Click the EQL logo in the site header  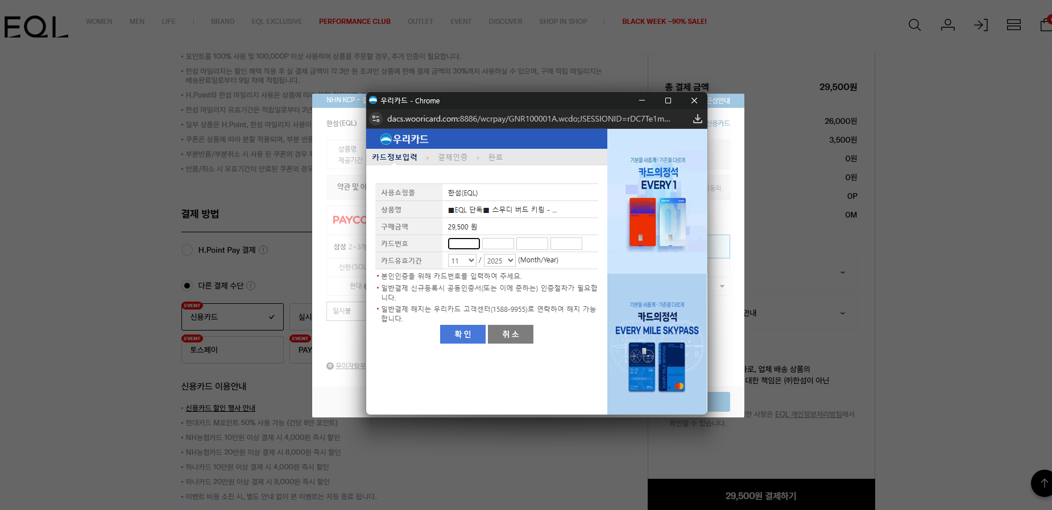pyautogui.click(x=36, y=26)
